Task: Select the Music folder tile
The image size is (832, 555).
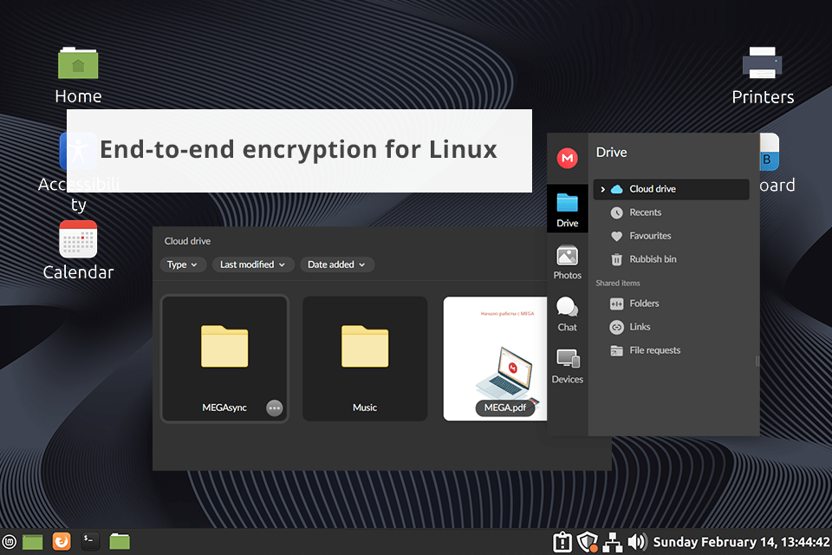Action: click(x=365, y=358)
